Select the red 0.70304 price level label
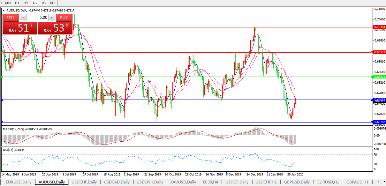 (380, 27)
